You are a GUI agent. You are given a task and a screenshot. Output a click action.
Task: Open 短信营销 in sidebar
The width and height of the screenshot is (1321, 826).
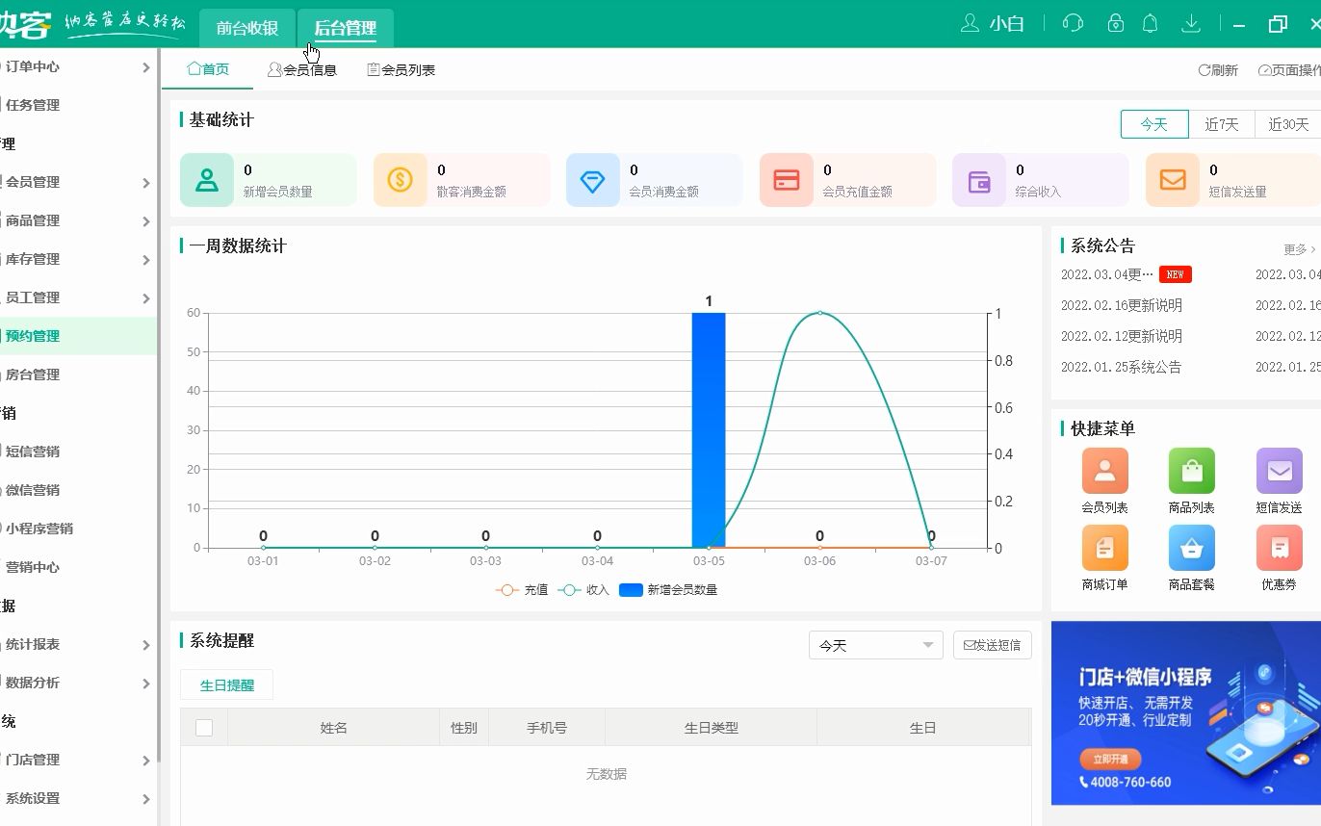77,452
